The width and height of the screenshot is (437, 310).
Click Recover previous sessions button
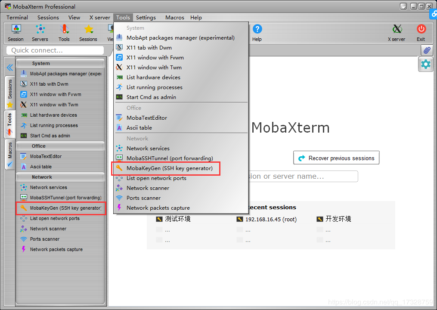click(336, 158)
